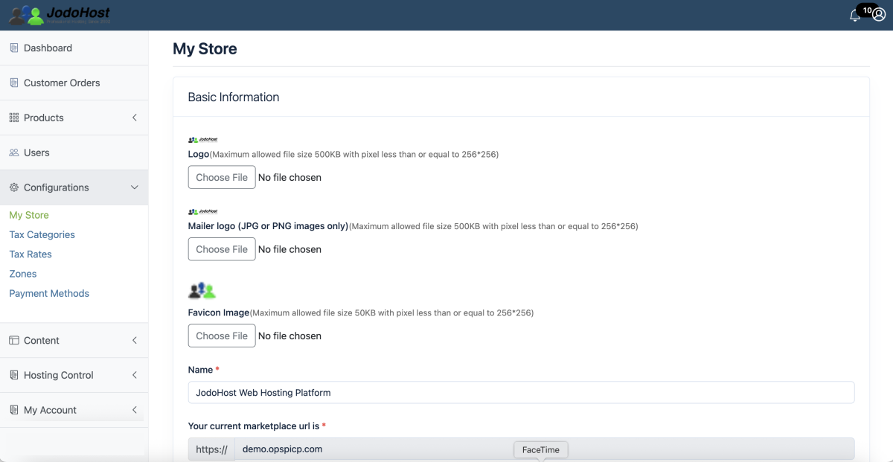Image resolution: width=893 pixels, height=462 pixels.
Task: Collapse the Configurations menu chevron
Action: click(135, 187)
